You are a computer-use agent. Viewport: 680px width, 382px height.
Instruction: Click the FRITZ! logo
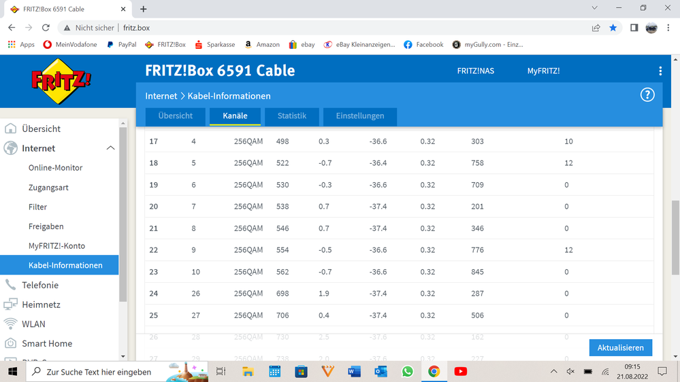pyautogui.click(x=61, y=82)
